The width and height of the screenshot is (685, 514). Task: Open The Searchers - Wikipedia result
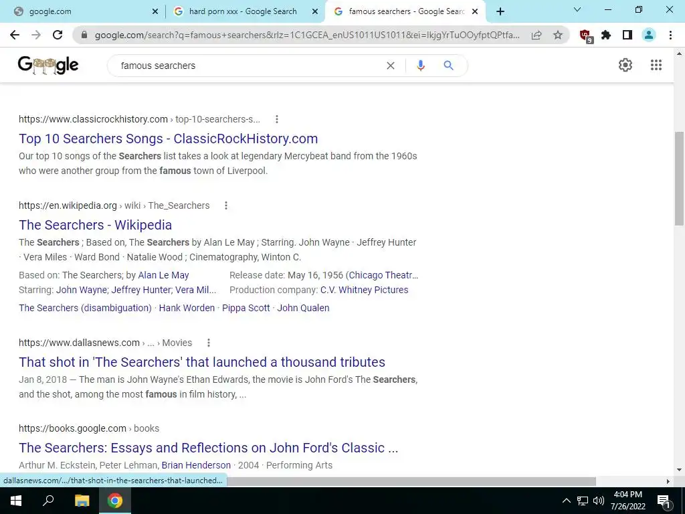pyautogui.click(x=95, y=225)
